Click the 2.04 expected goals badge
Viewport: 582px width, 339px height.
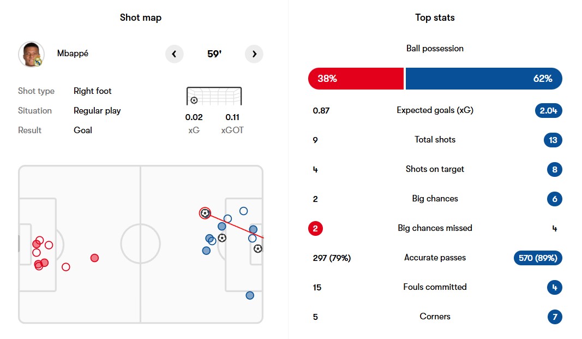[x=548, y=110]
